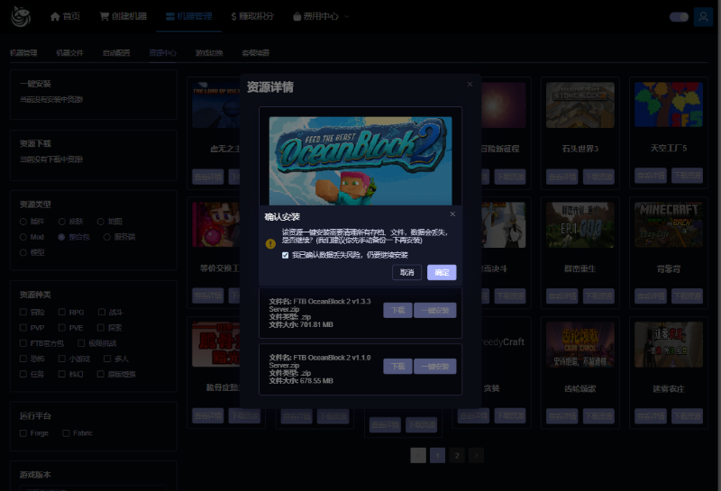Switch to the 机器文件 sub-tab
Image resolution: width=721 pixels, height=491 pixels.
(x=70, y=53)
